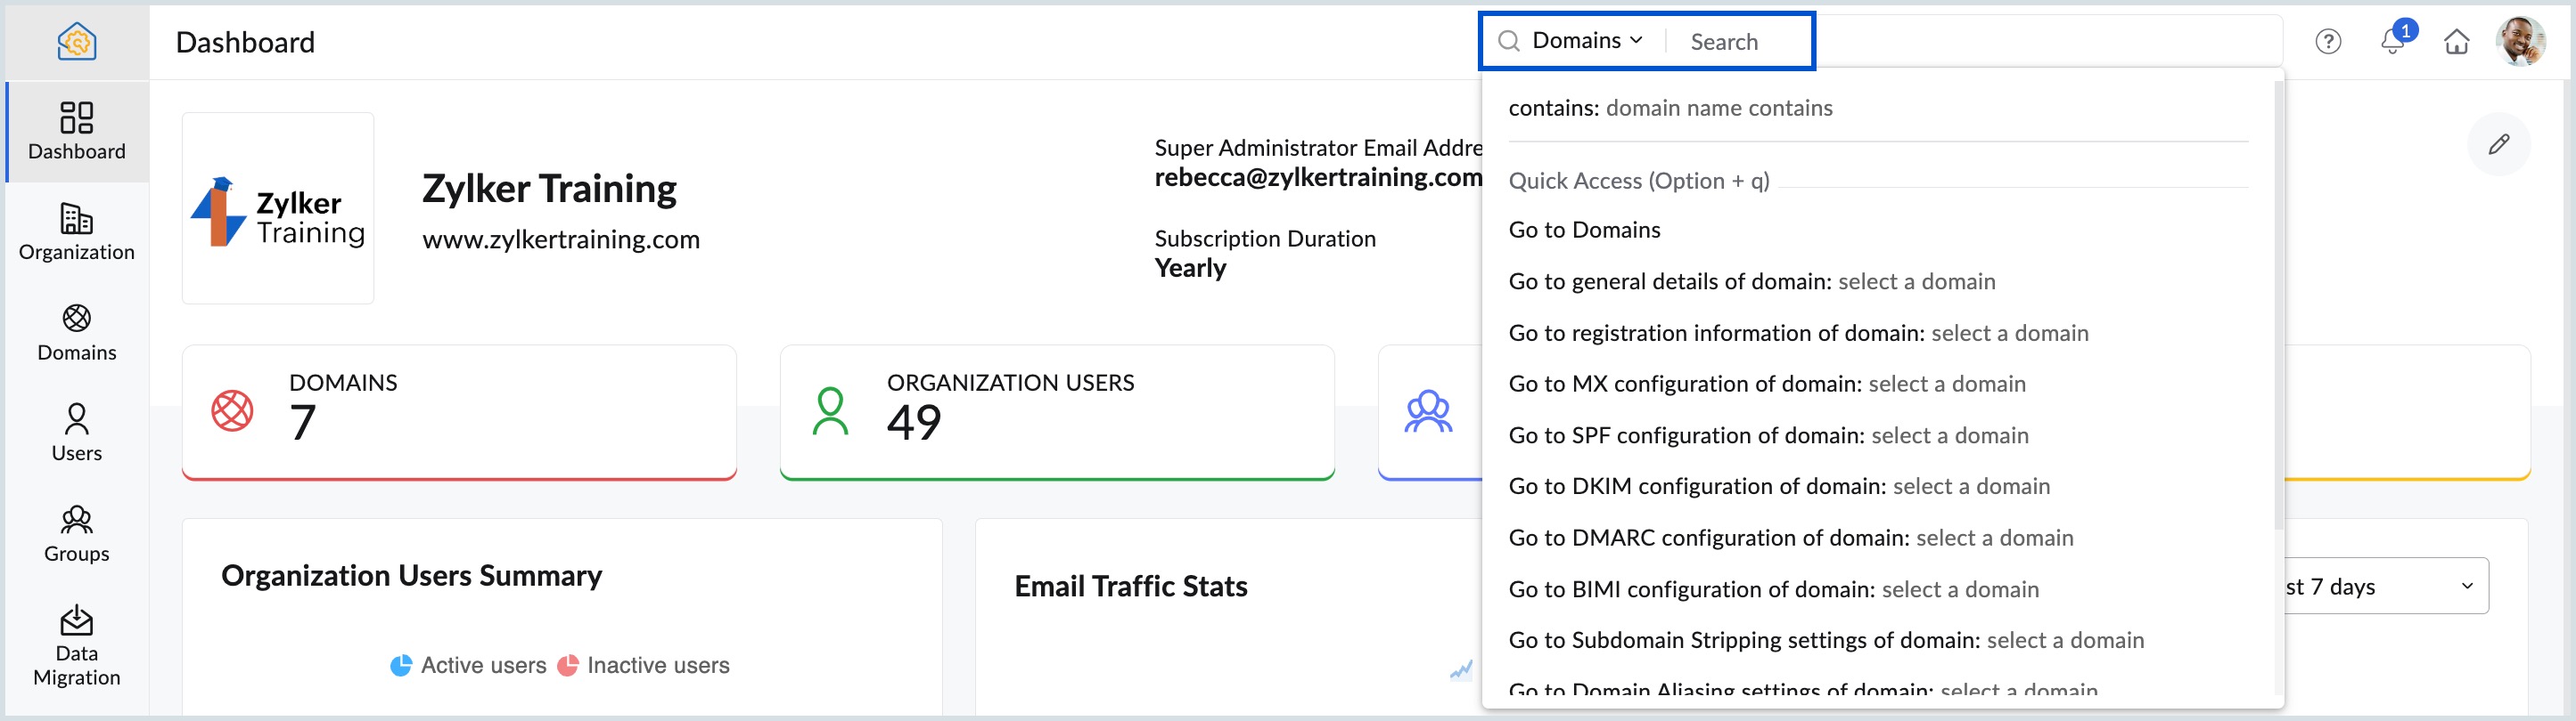The width and height of the screenshot is (2576, 721).
Task: Click the help question mark icon
Action: (2327, 42)
